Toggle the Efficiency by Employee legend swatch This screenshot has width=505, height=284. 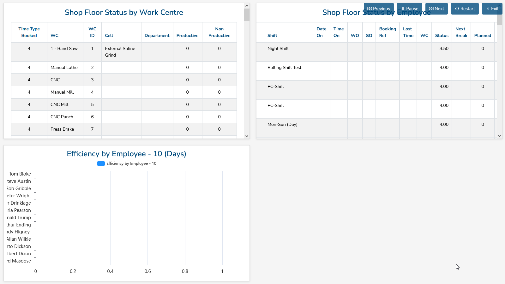[101, 164]
